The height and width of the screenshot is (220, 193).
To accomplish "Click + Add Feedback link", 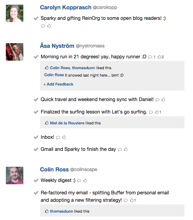I will [58, 84].
